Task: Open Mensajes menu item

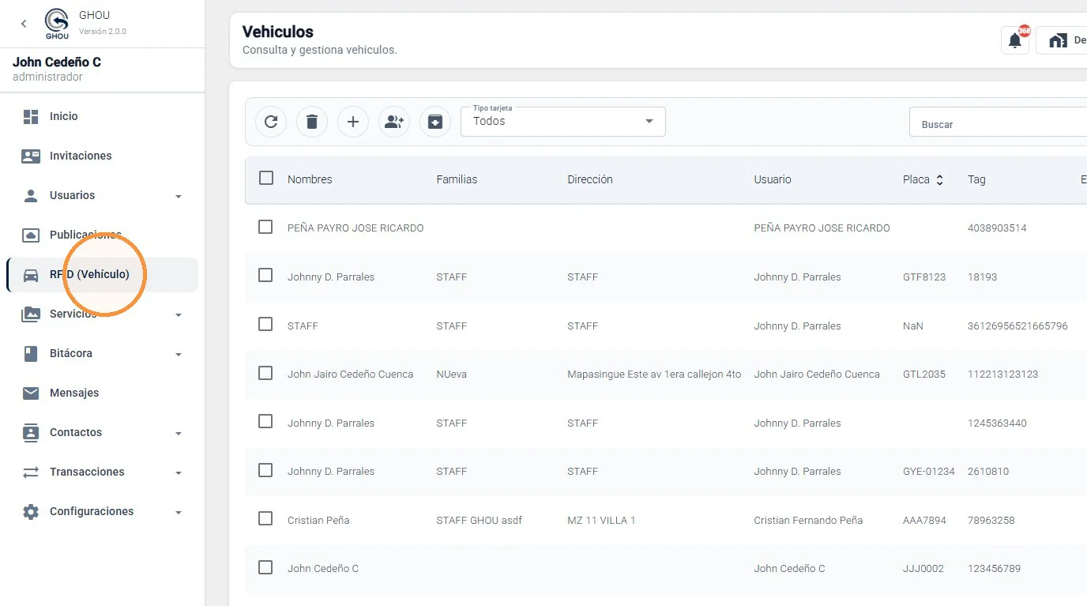Action: pos(103,393)
